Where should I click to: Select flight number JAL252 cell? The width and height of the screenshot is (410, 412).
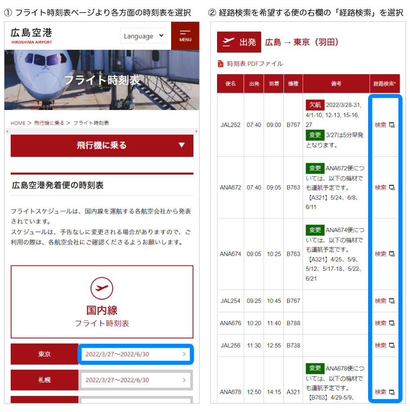pos(230,125)
